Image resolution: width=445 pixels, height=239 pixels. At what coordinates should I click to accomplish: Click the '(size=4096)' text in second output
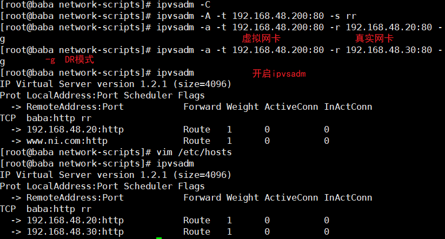coord(202,175)
